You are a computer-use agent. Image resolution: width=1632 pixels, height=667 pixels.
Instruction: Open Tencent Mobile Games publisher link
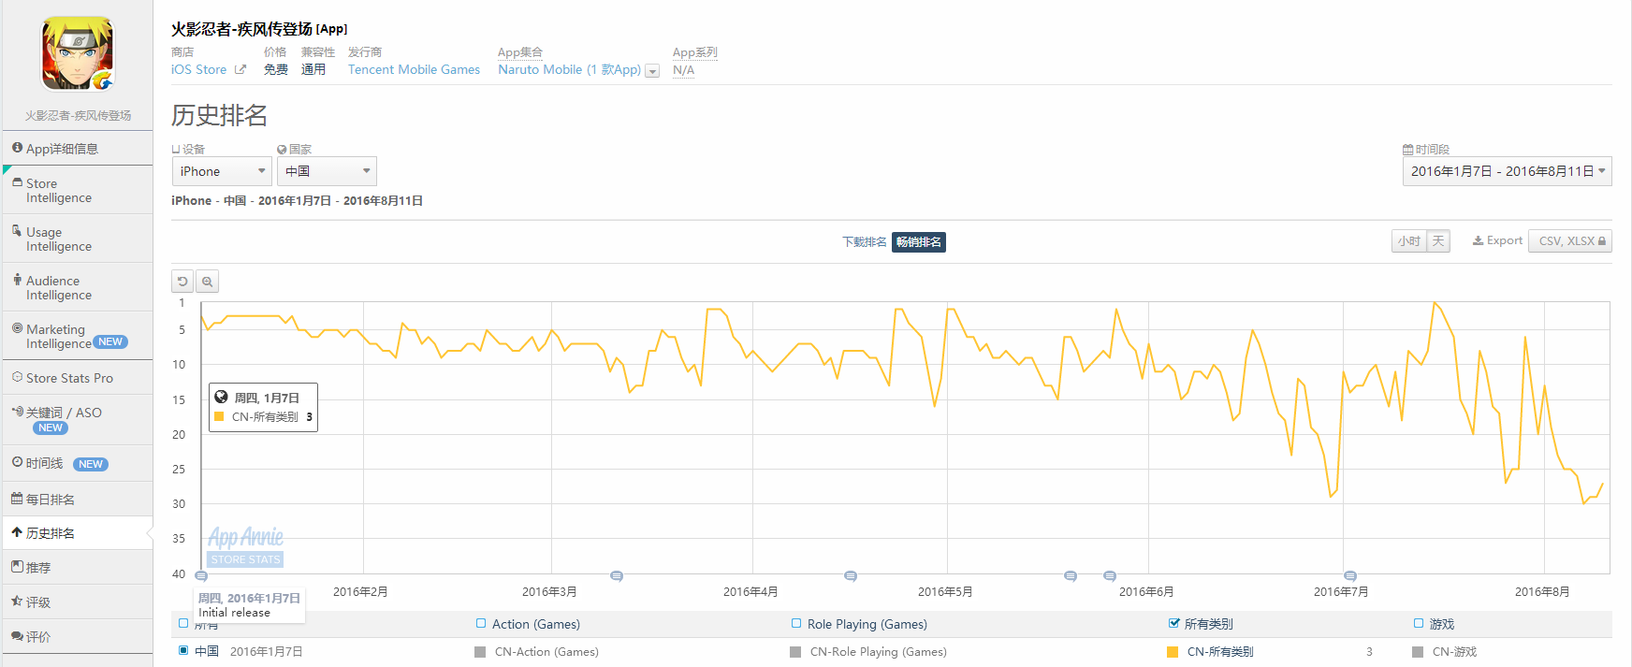coord(414,69)
